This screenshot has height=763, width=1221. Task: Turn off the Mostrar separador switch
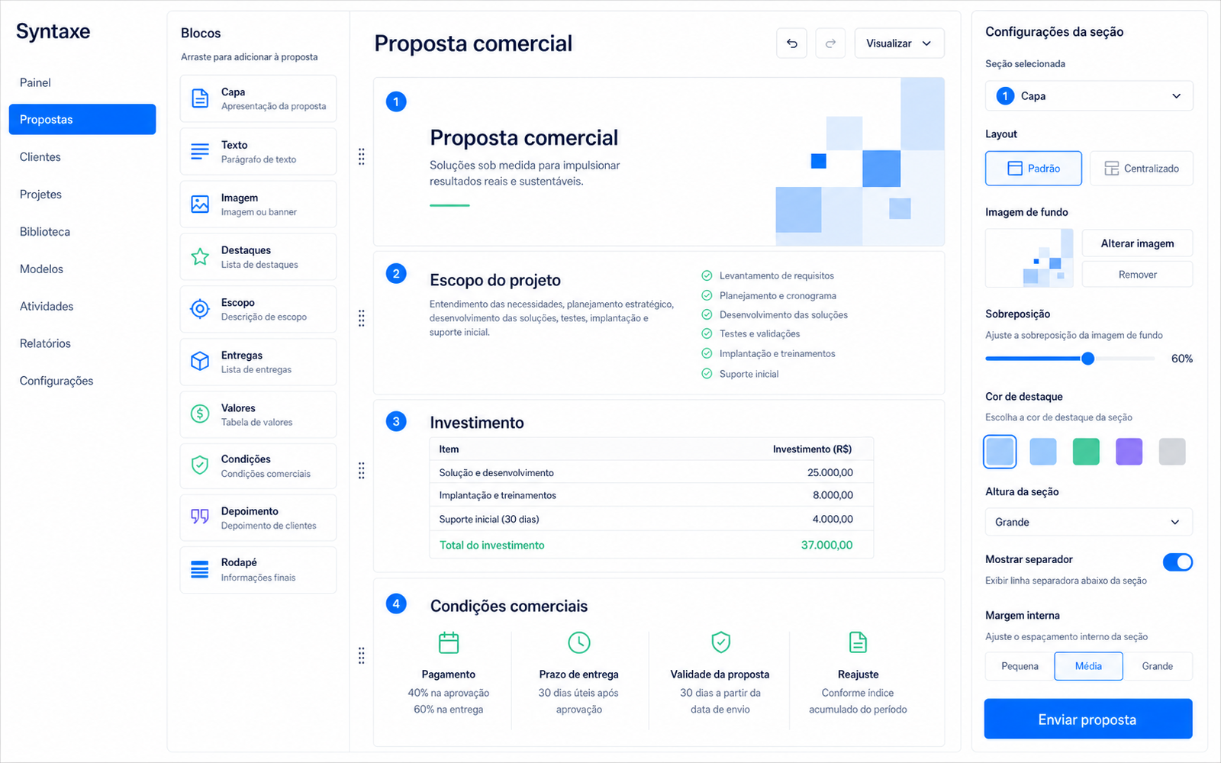click(x=1178, y=562)
